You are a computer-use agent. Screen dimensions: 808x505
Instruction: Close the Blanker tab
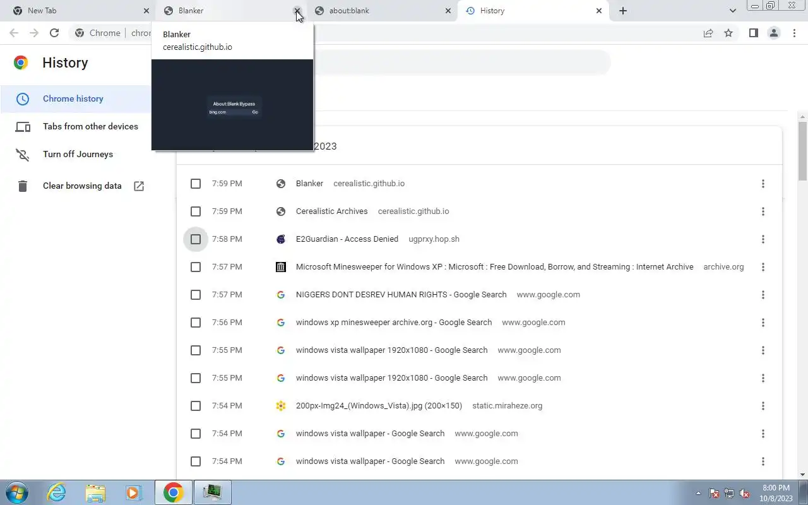tap(297, 11)
